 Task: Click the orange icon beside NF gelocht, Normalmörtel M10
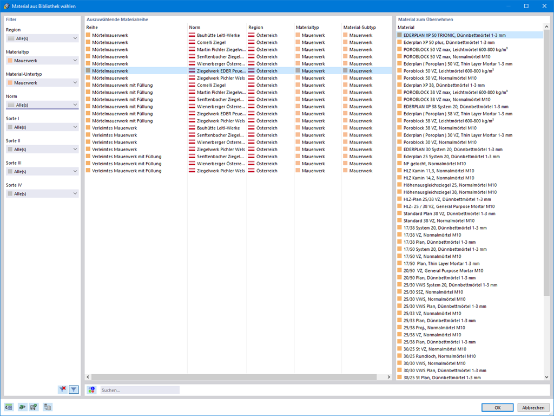[x=400, y=164]
